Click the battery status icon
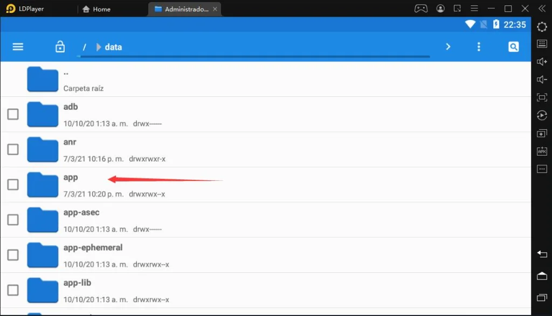The image size is (552, 316). click(x=496, y=24)
